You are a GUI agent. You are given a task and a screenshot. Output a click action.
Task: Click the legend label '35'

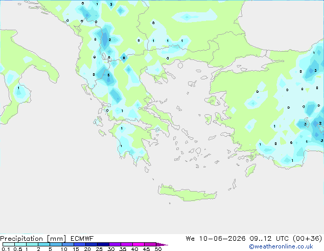123,249
